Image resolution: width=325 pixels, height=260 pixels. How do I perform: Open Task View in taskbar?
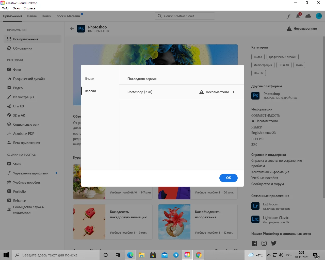[x=118, y=255]
